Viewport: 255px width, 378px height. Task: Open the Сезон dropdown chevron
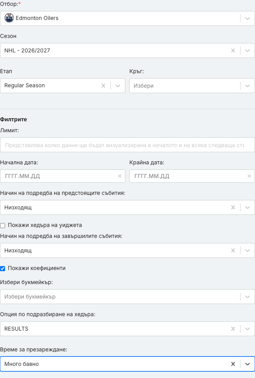(247, 50)
